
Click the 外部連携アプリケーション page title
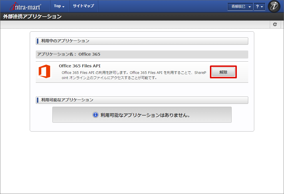(32, 17)
